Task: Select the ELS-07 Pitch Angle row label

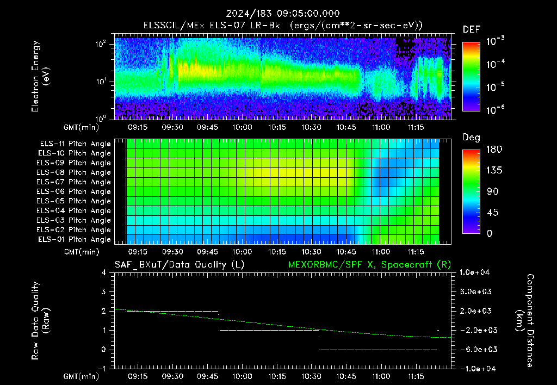Action: click(x=74, y=182)
